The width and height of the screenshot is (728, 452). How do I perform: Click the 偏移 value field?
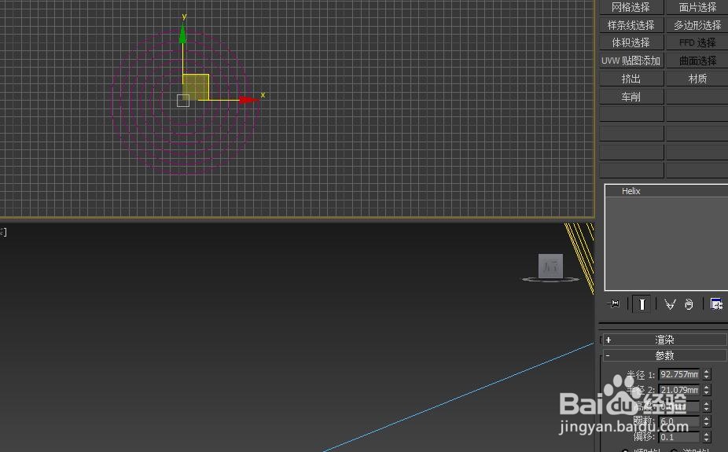(678, 437)
